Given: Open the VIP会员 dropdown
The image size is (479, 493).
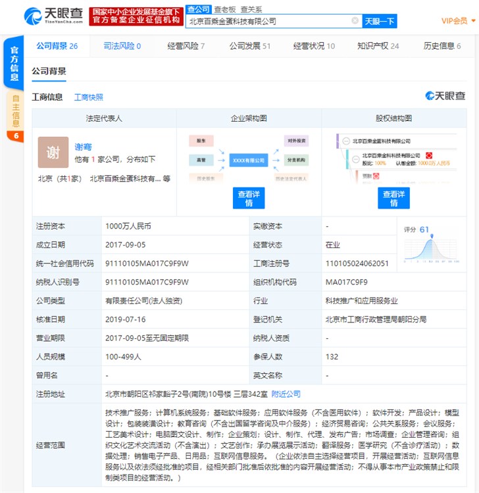Looking at the screenshot, I should [458, 21].
